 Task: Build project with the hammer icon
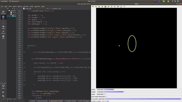pos(3,99)
